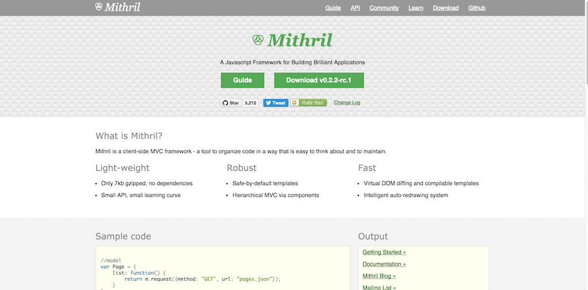
Task: Open the Learn menu link
Action: pos(416,8)
